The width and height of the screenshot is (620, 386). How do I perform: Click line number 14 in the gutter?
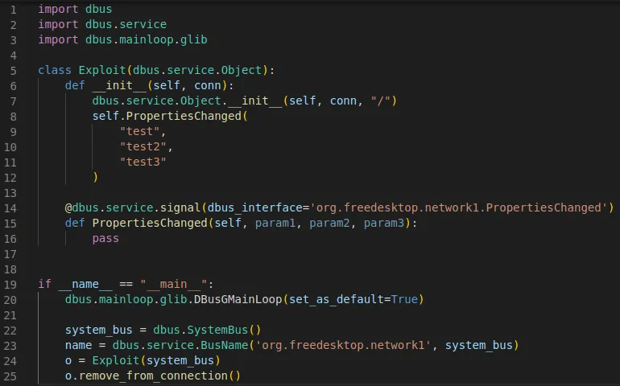(x=10, y=208)
